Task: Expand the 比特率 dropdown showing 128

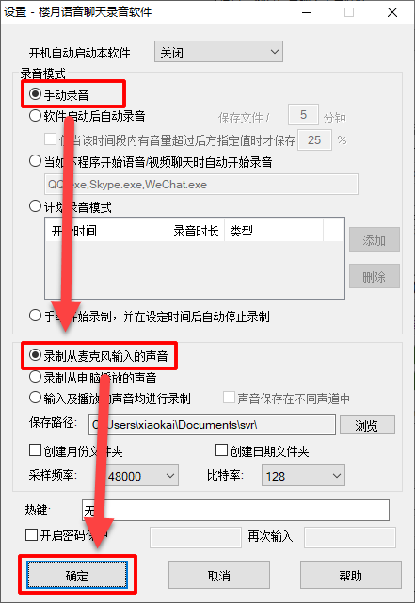Action: click(x=303, y=476)
